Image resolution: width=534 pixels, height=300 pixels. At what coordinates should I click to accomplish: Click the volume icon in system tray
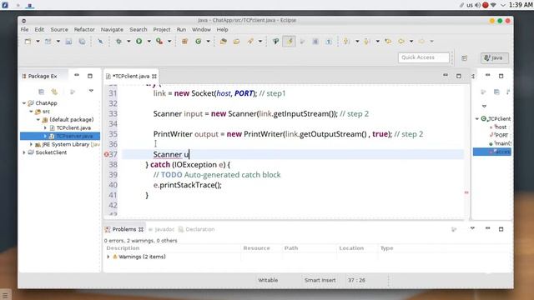[478, 5]
